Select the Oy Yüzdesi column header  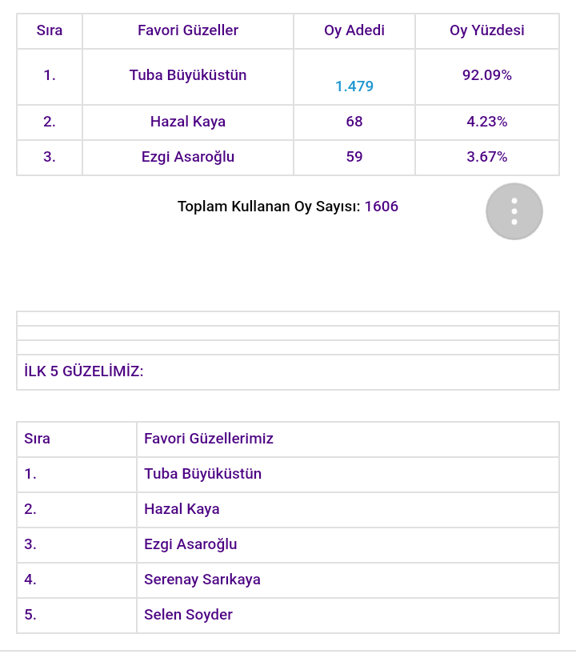pyautogui.click(x=487, y=30)
